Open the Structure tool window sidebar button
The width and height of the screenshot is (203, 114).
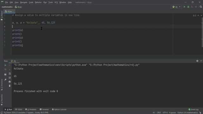click(x=2, y=85)
